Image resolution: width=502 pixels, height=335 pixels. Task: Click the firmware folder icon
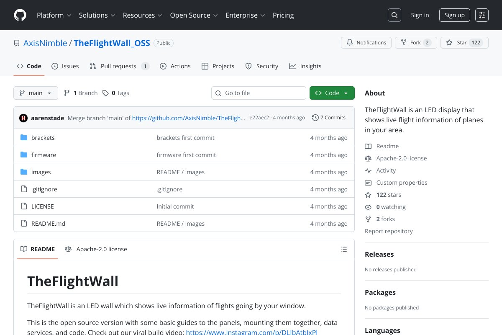(x=24, y=155)
